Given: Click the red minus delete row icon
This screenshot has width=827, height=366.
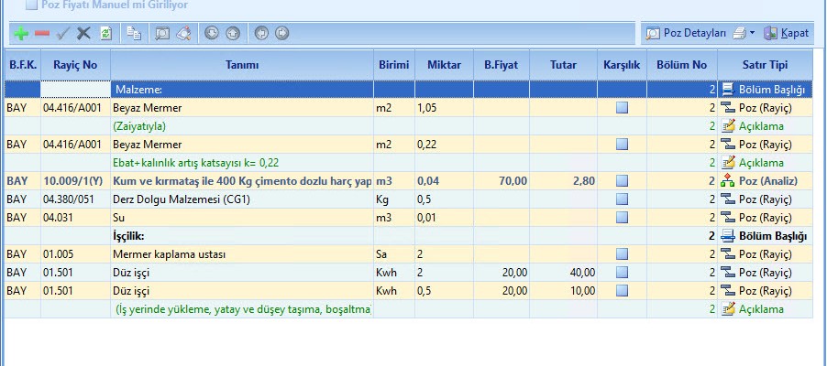Looking at the screenshot, I should (42, 33).
